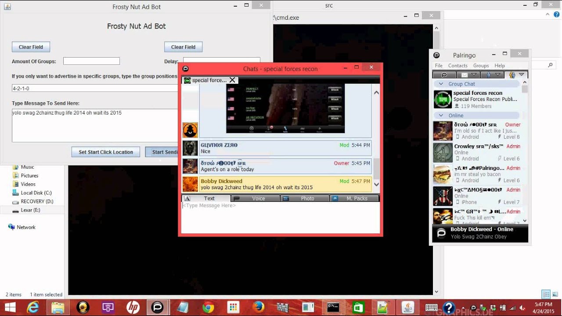Image resolution: width=562 pixels, height=316 pixels.
Task: Click the group positions field containing 4-2-1-0
Action: coord(95,88)
